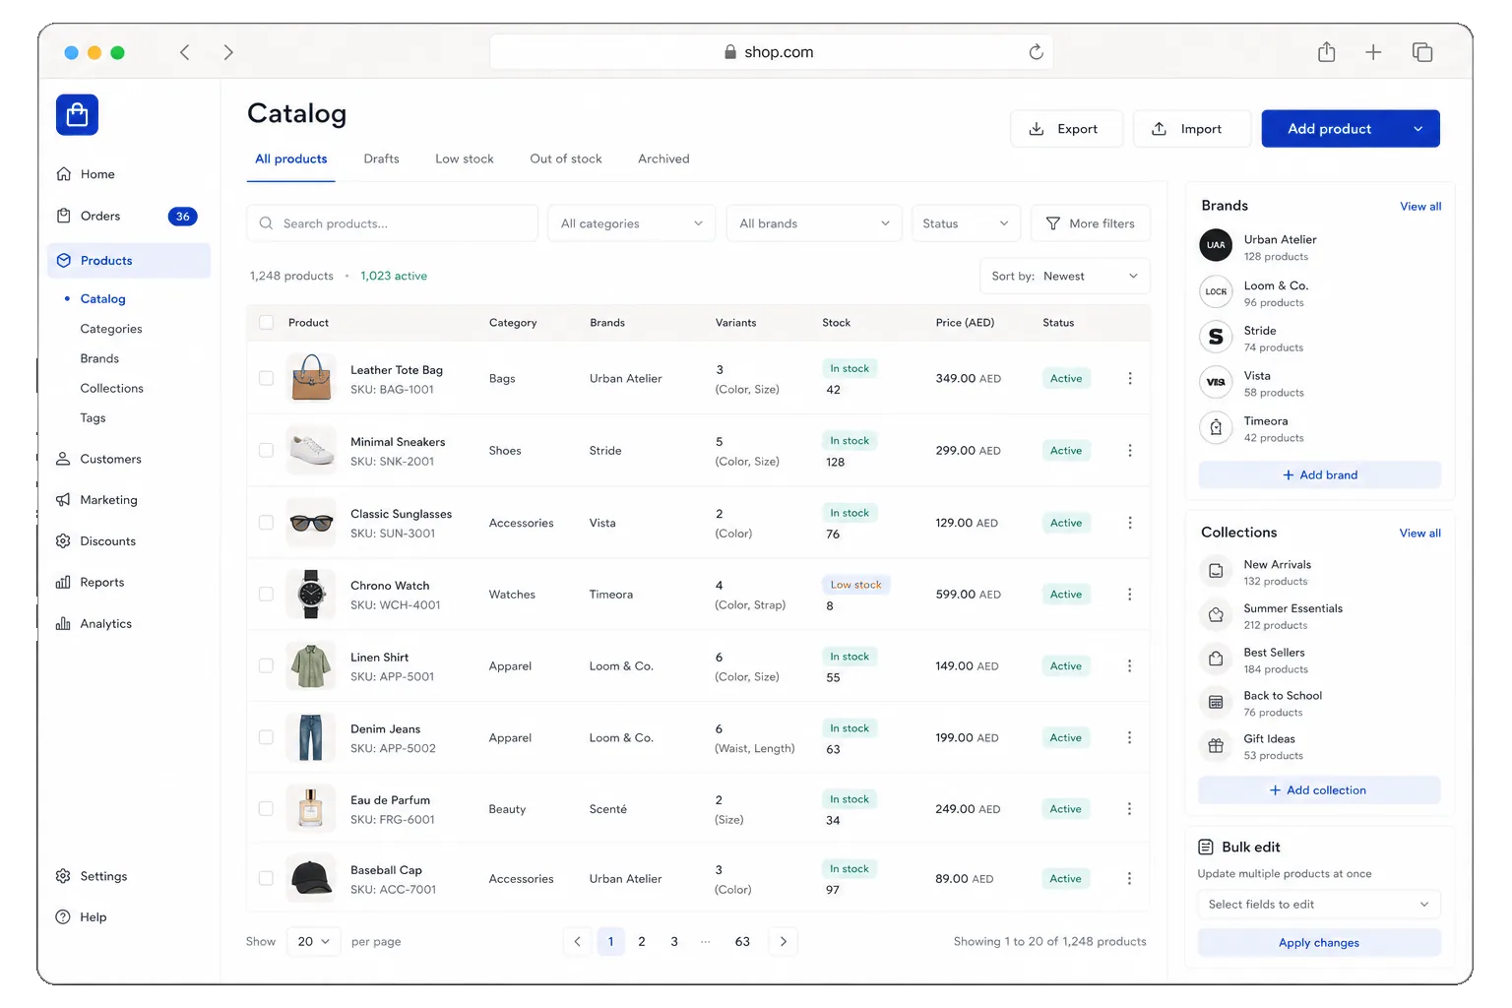The height and width of the screenshot is (1008, 1512).
Task: Switch to the Drafts tab
Action: click(381, 158)
